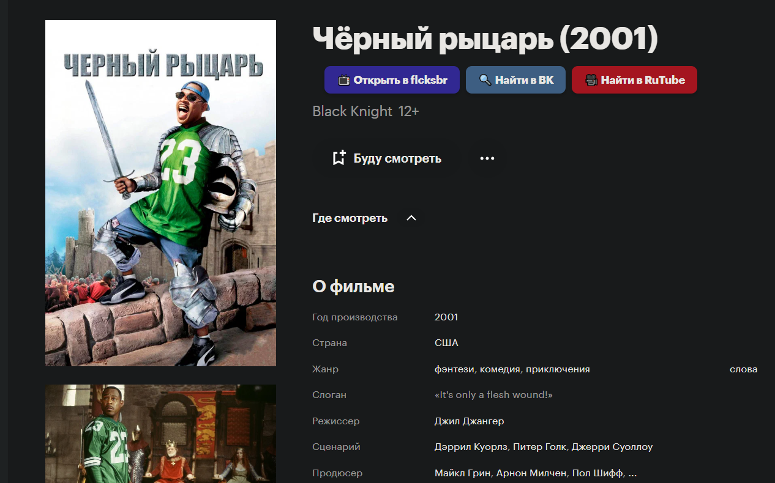Click the camera icon in Найти в RuTube
This screenshot has width=775, height=483.
(591, 80)
